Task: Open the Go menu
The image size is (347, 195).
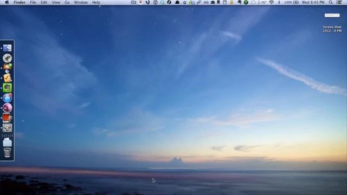Action: tap(67, 2)
